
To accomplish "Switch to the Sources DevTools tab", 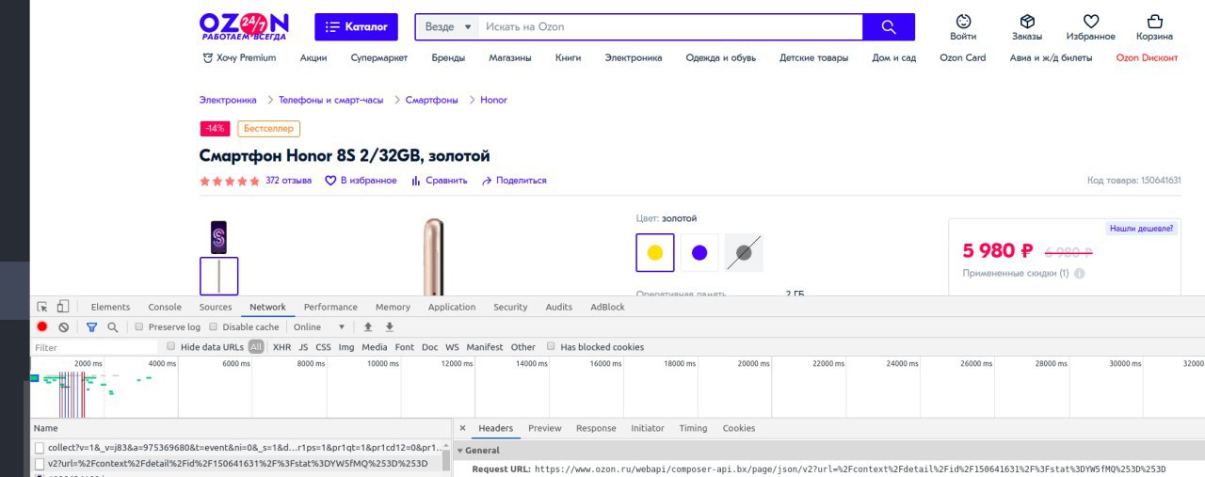I will click(x=215, y=307).
